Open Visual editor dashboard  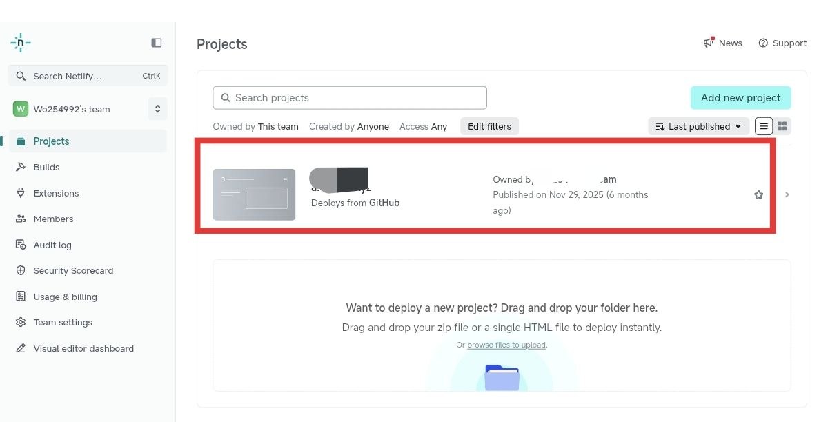coord(83,348)
